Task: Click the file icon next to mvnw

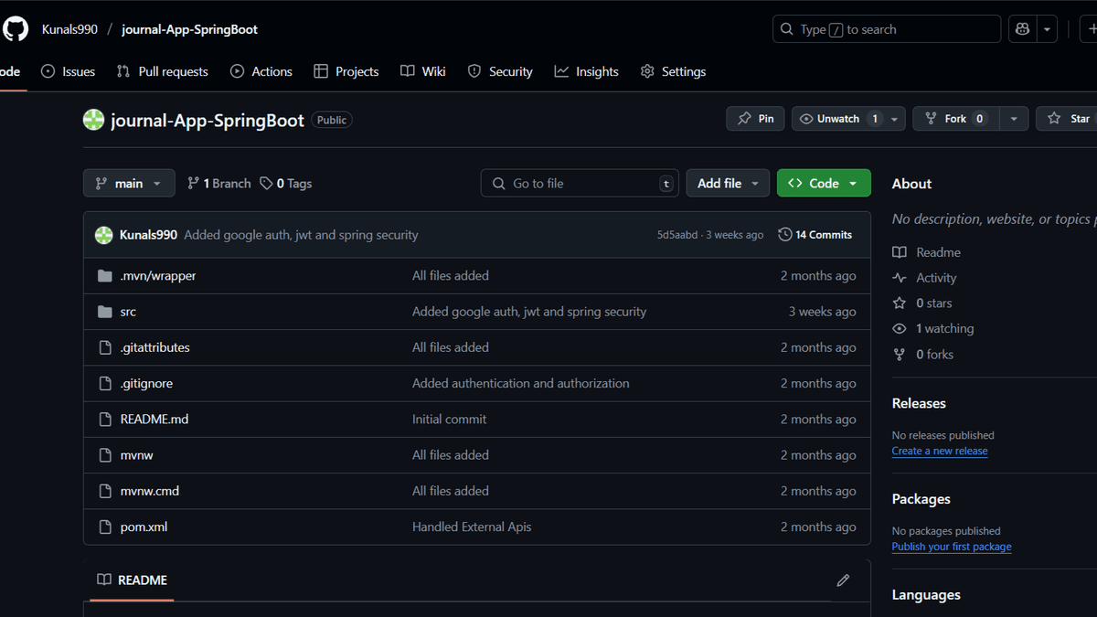Action: 104,455
